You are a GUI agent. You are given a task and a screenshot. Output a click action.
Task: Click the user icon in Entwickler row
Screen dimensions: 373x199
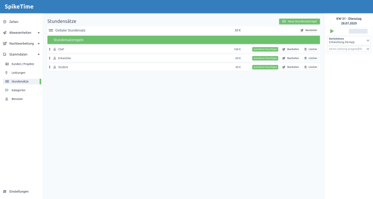[55, 58]
